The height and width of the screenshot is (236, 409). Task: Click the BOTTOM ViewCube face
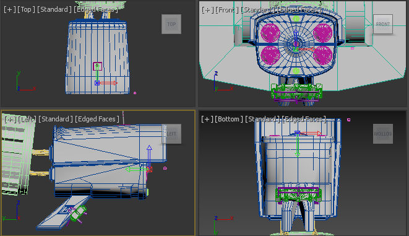tap(383, 134)
